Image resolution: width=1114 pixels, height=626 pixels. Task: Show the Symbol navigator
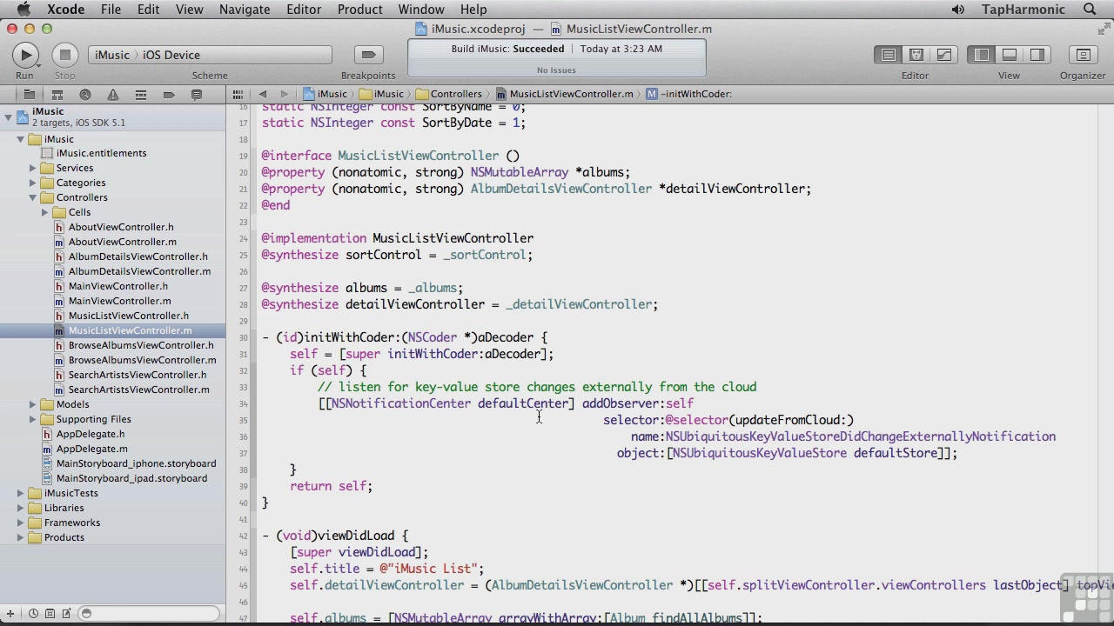[x=57, y=94]
